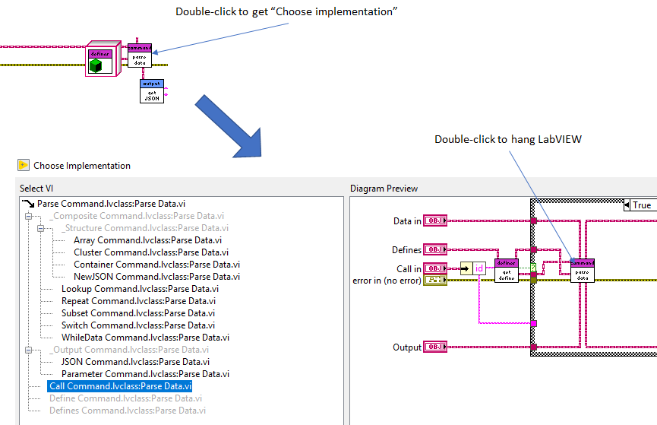Viewport: 657px width, 425px height.
Task: Select Lookup Command.lvclass:Parse Data.vi
Action: pyautogui.click(x=140, y=289)
